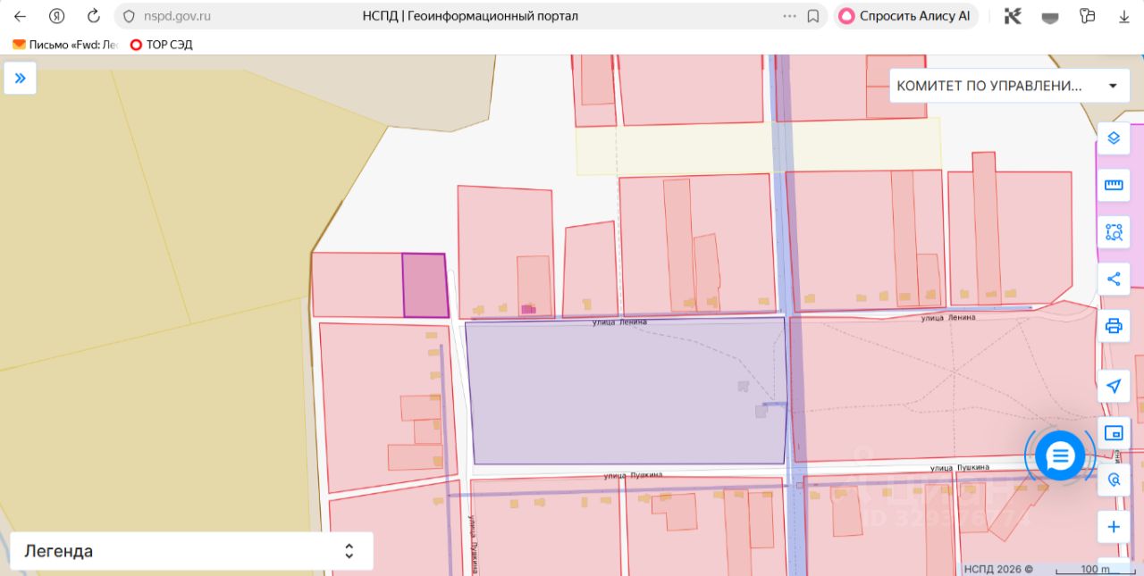Select the large lilac parcel between streets
Image resolution: width=1144 pixels, height=576 pixels.
point(627,390)
